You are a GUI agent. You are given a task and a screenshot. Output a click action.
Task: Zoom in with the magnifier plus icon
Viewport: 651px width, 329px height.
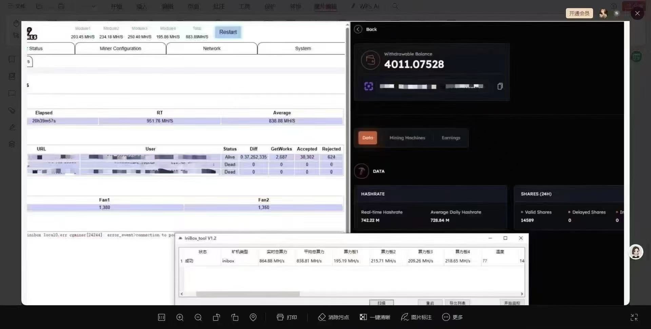(x=180, y=317)
